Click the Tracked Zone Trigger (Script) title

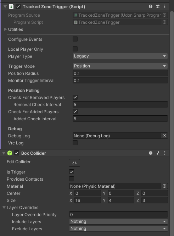click(54, 7)
